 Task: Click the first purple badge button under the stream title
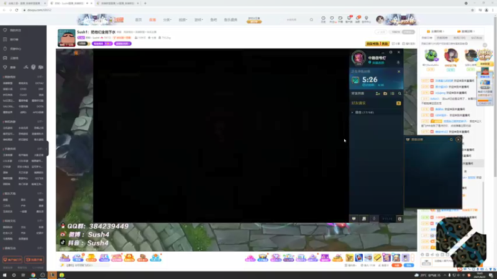[102, 43]
